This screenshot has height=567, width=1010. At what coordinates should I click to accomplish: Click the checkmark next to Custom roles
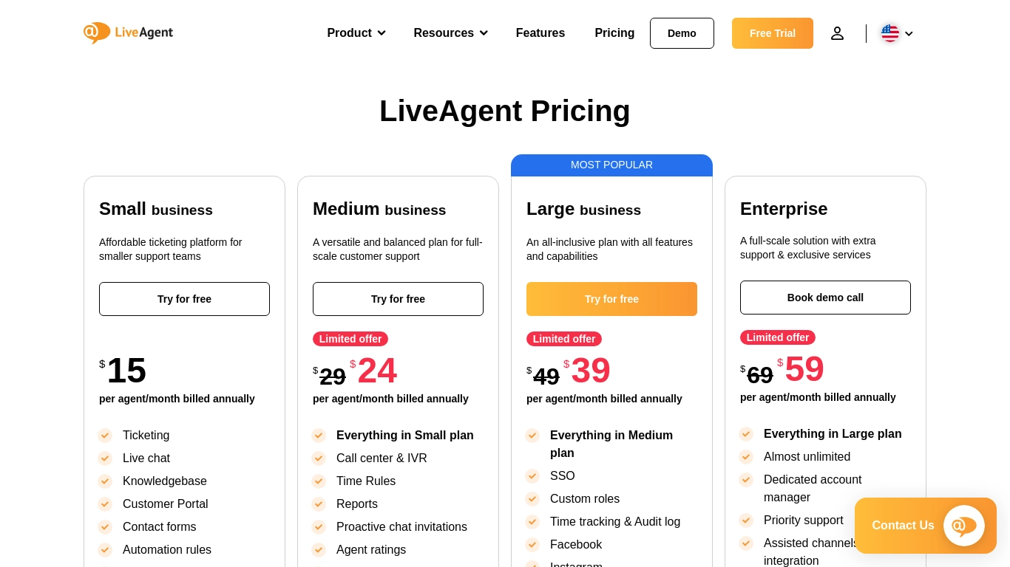[x=532, y=499]
